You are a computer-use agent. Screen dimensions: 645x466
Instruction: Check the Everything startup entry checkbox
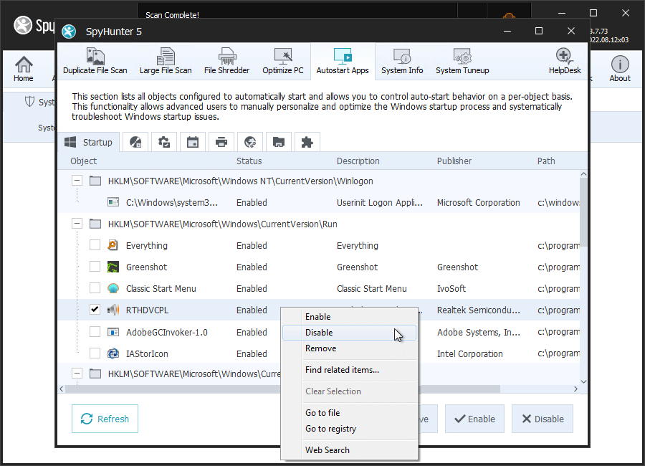coord(95,246)
